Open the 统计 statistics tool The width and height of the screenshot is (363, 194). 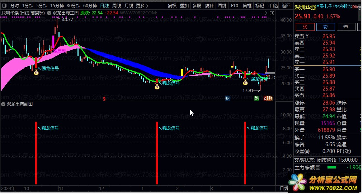pos(209,5)
